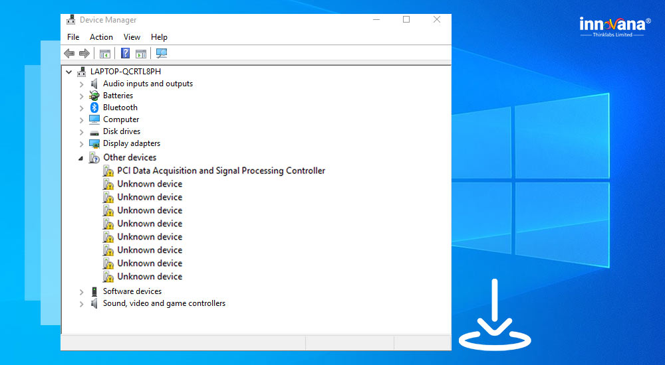Select the Software devices label
The image size is (665, 365).
coord(132,291)
